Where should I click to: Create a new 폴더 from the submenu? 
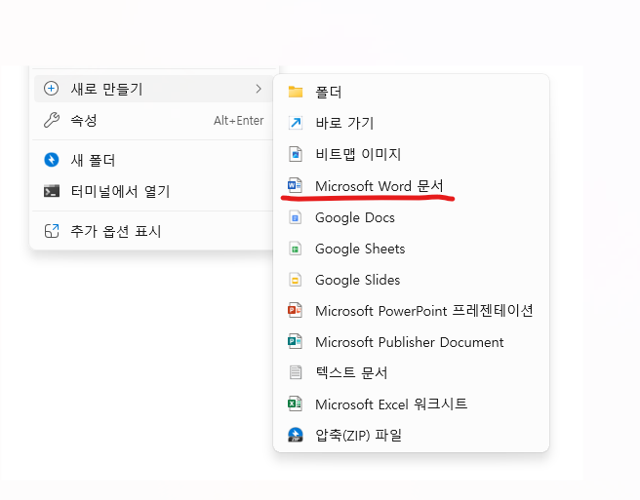(x=411, y=92)
